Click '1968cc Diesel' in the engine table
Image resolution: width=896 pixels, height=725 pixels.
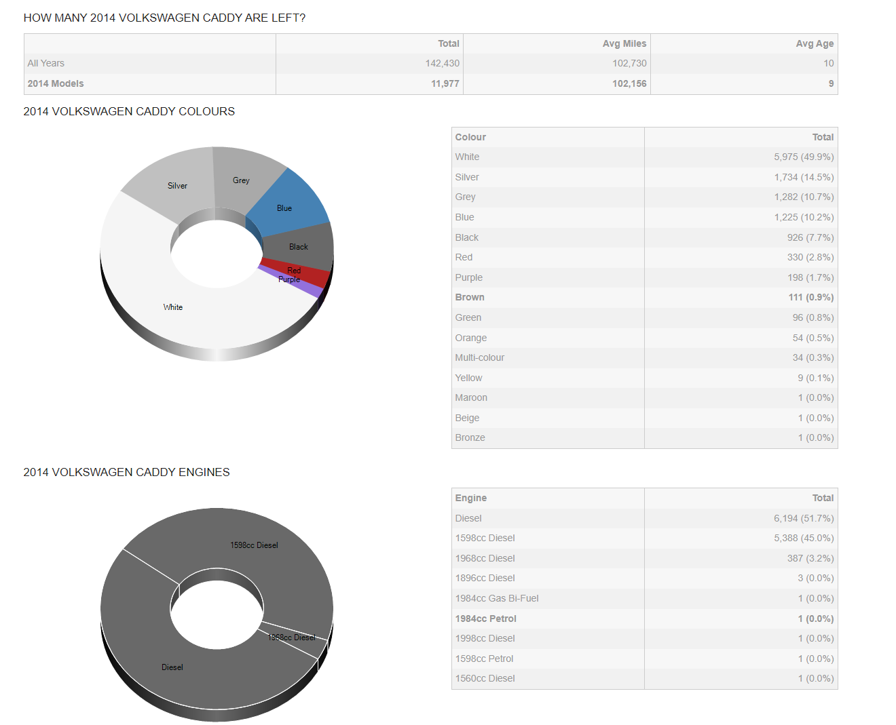click(485, 558)
